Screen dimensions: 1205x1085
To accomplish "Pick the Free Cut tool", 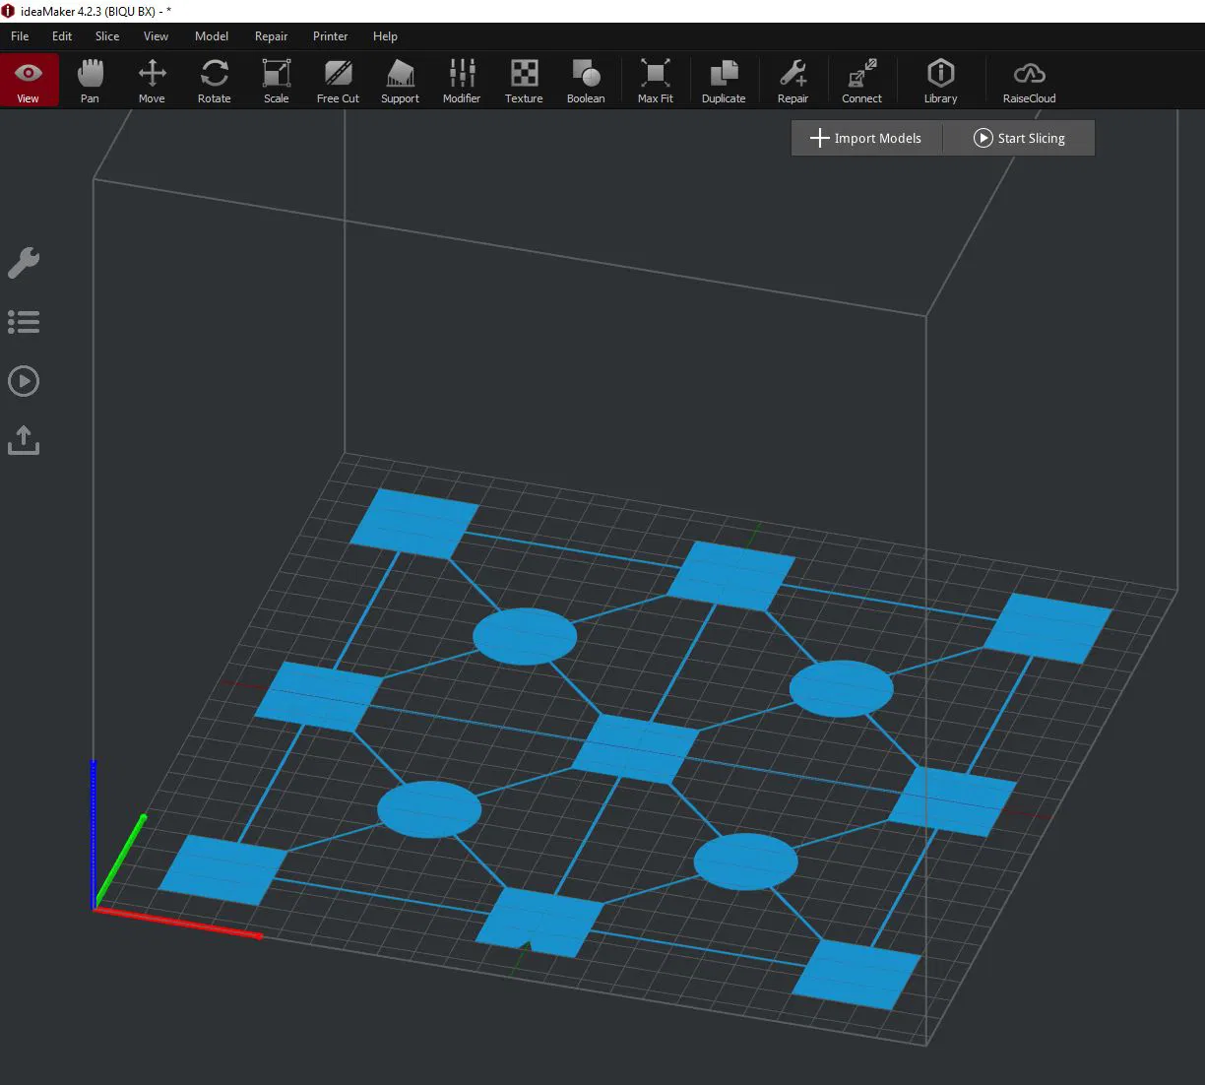I will (x=338, y=80).
